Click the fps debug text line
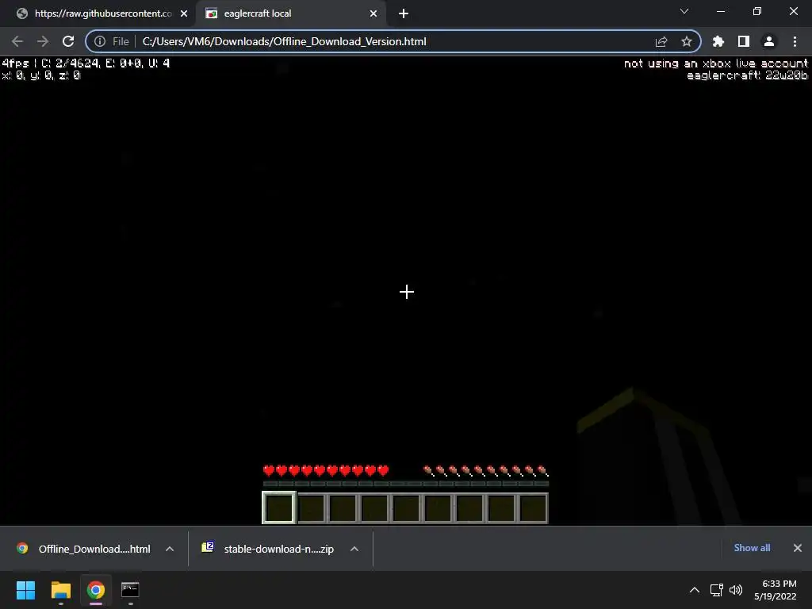 [x=86, y=63]
